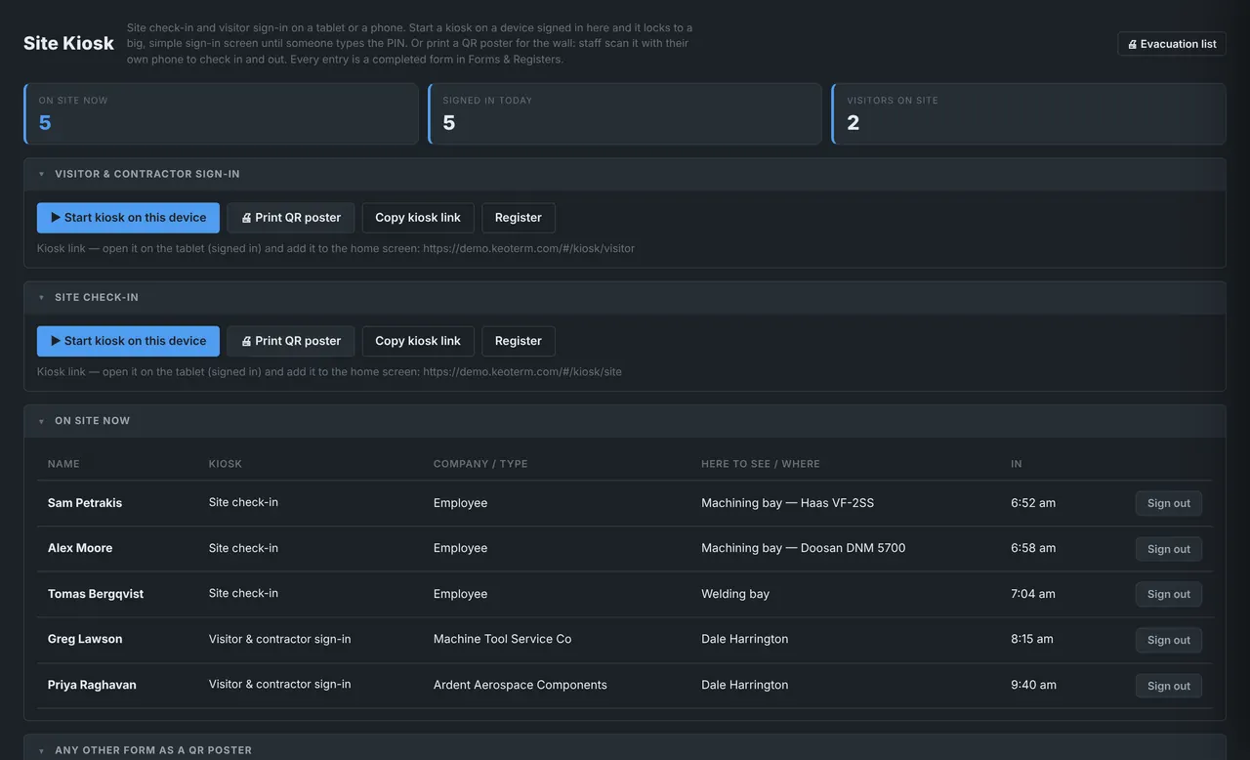
Task: Print QR poster for site check-in
Action: [x=291, y=341]
